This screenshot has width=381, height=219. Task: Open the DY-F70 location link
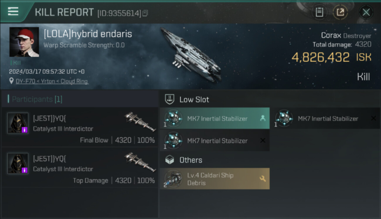tap(52, 81)
